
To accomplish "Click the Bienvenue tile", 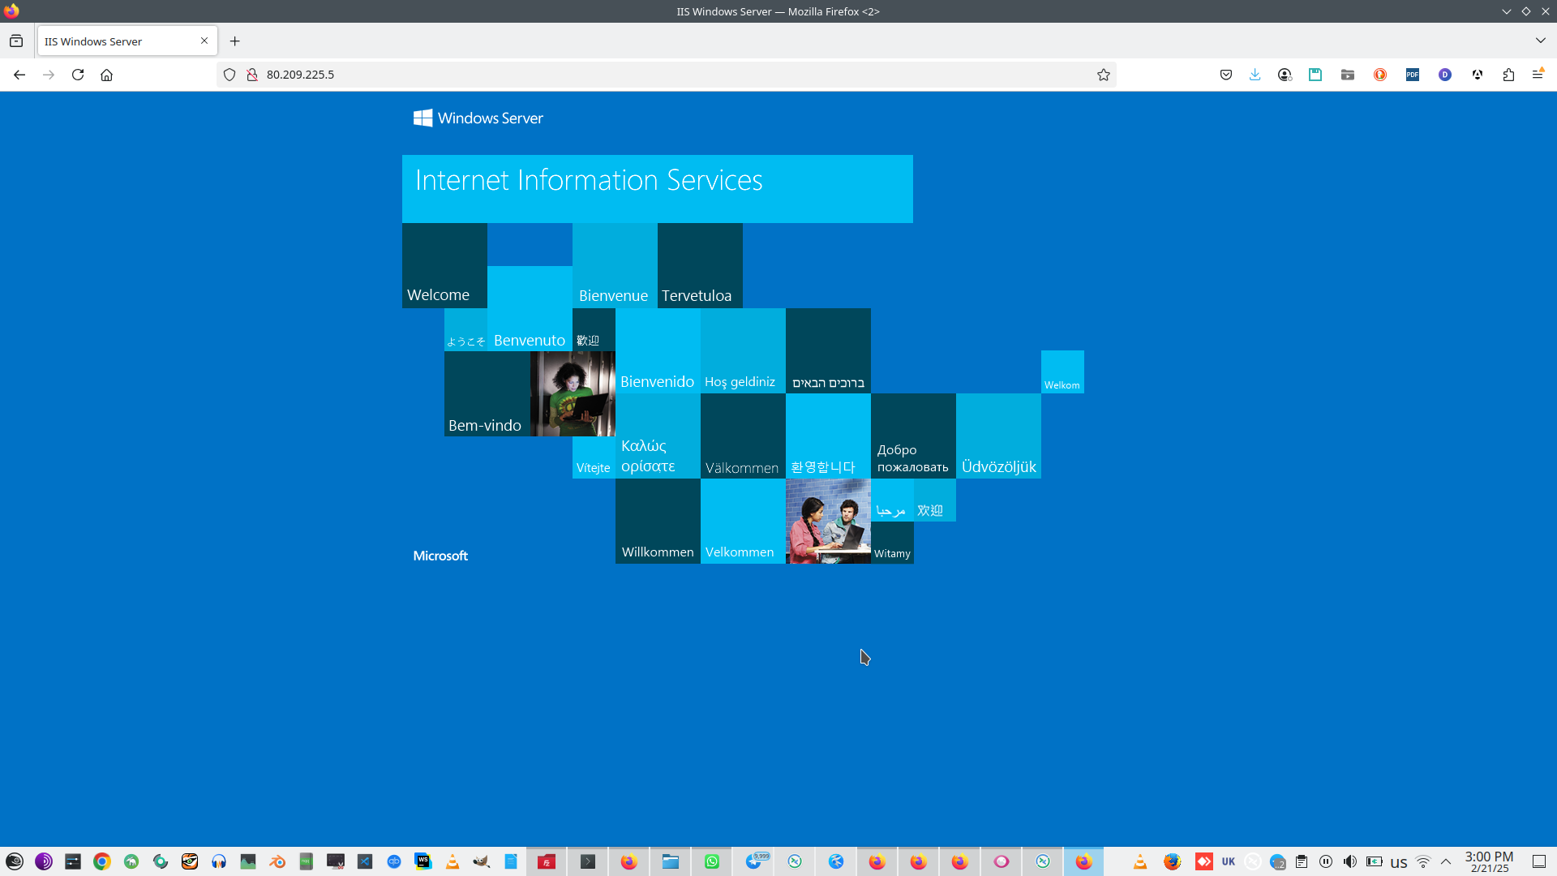I will click(x=614, y=266).
